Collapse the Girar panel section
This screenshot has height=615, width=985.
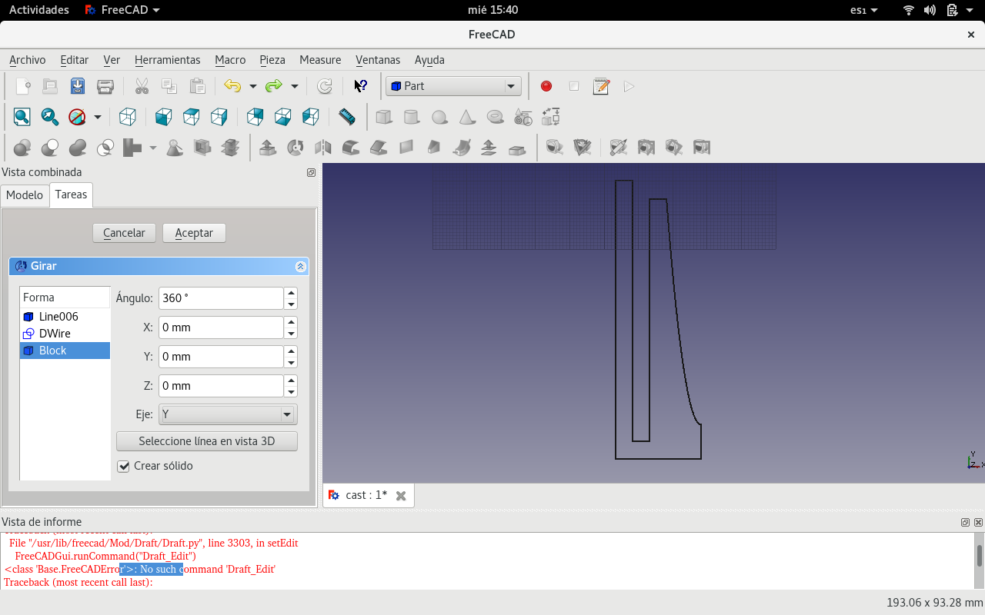pos(301,267)
